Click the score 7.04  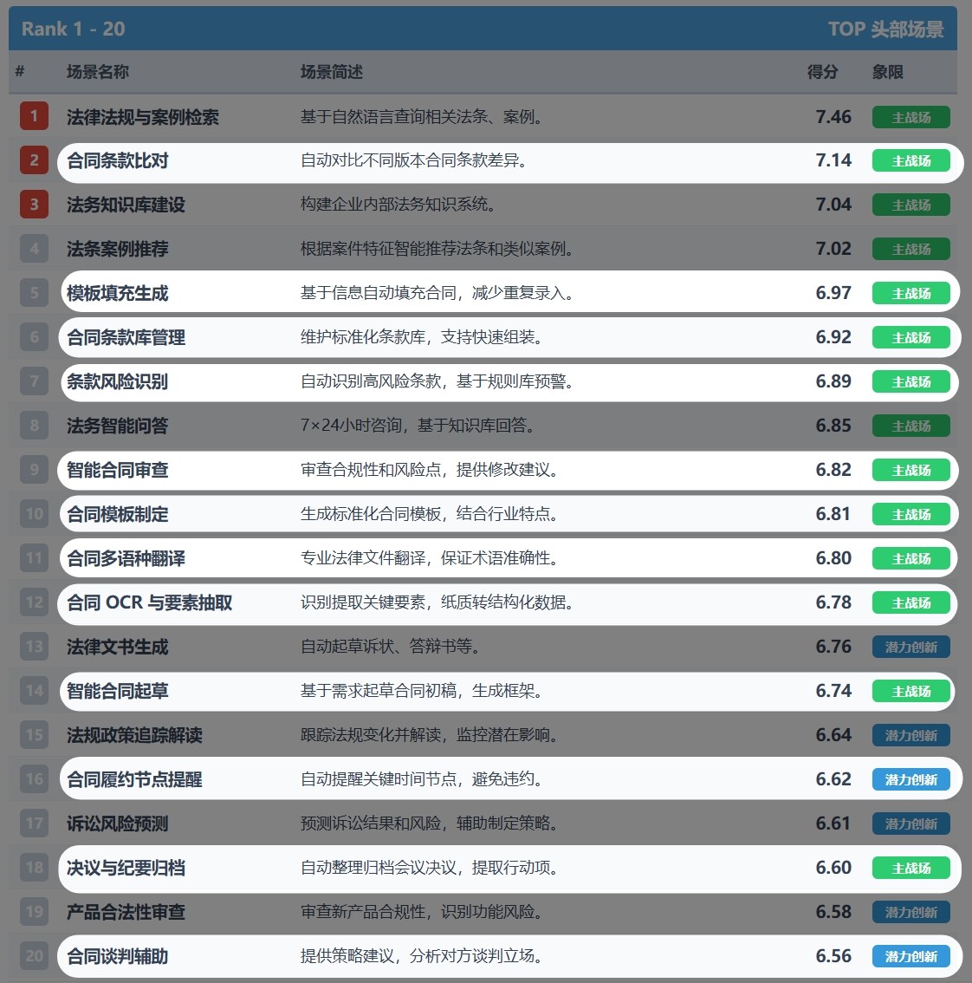pyautogui.click(x=833, y=205)
